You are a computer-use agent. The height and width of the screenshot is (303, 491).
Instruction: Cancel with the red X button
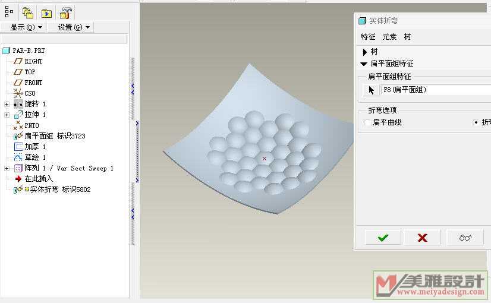pyautogui.click(x=423, y=238)
